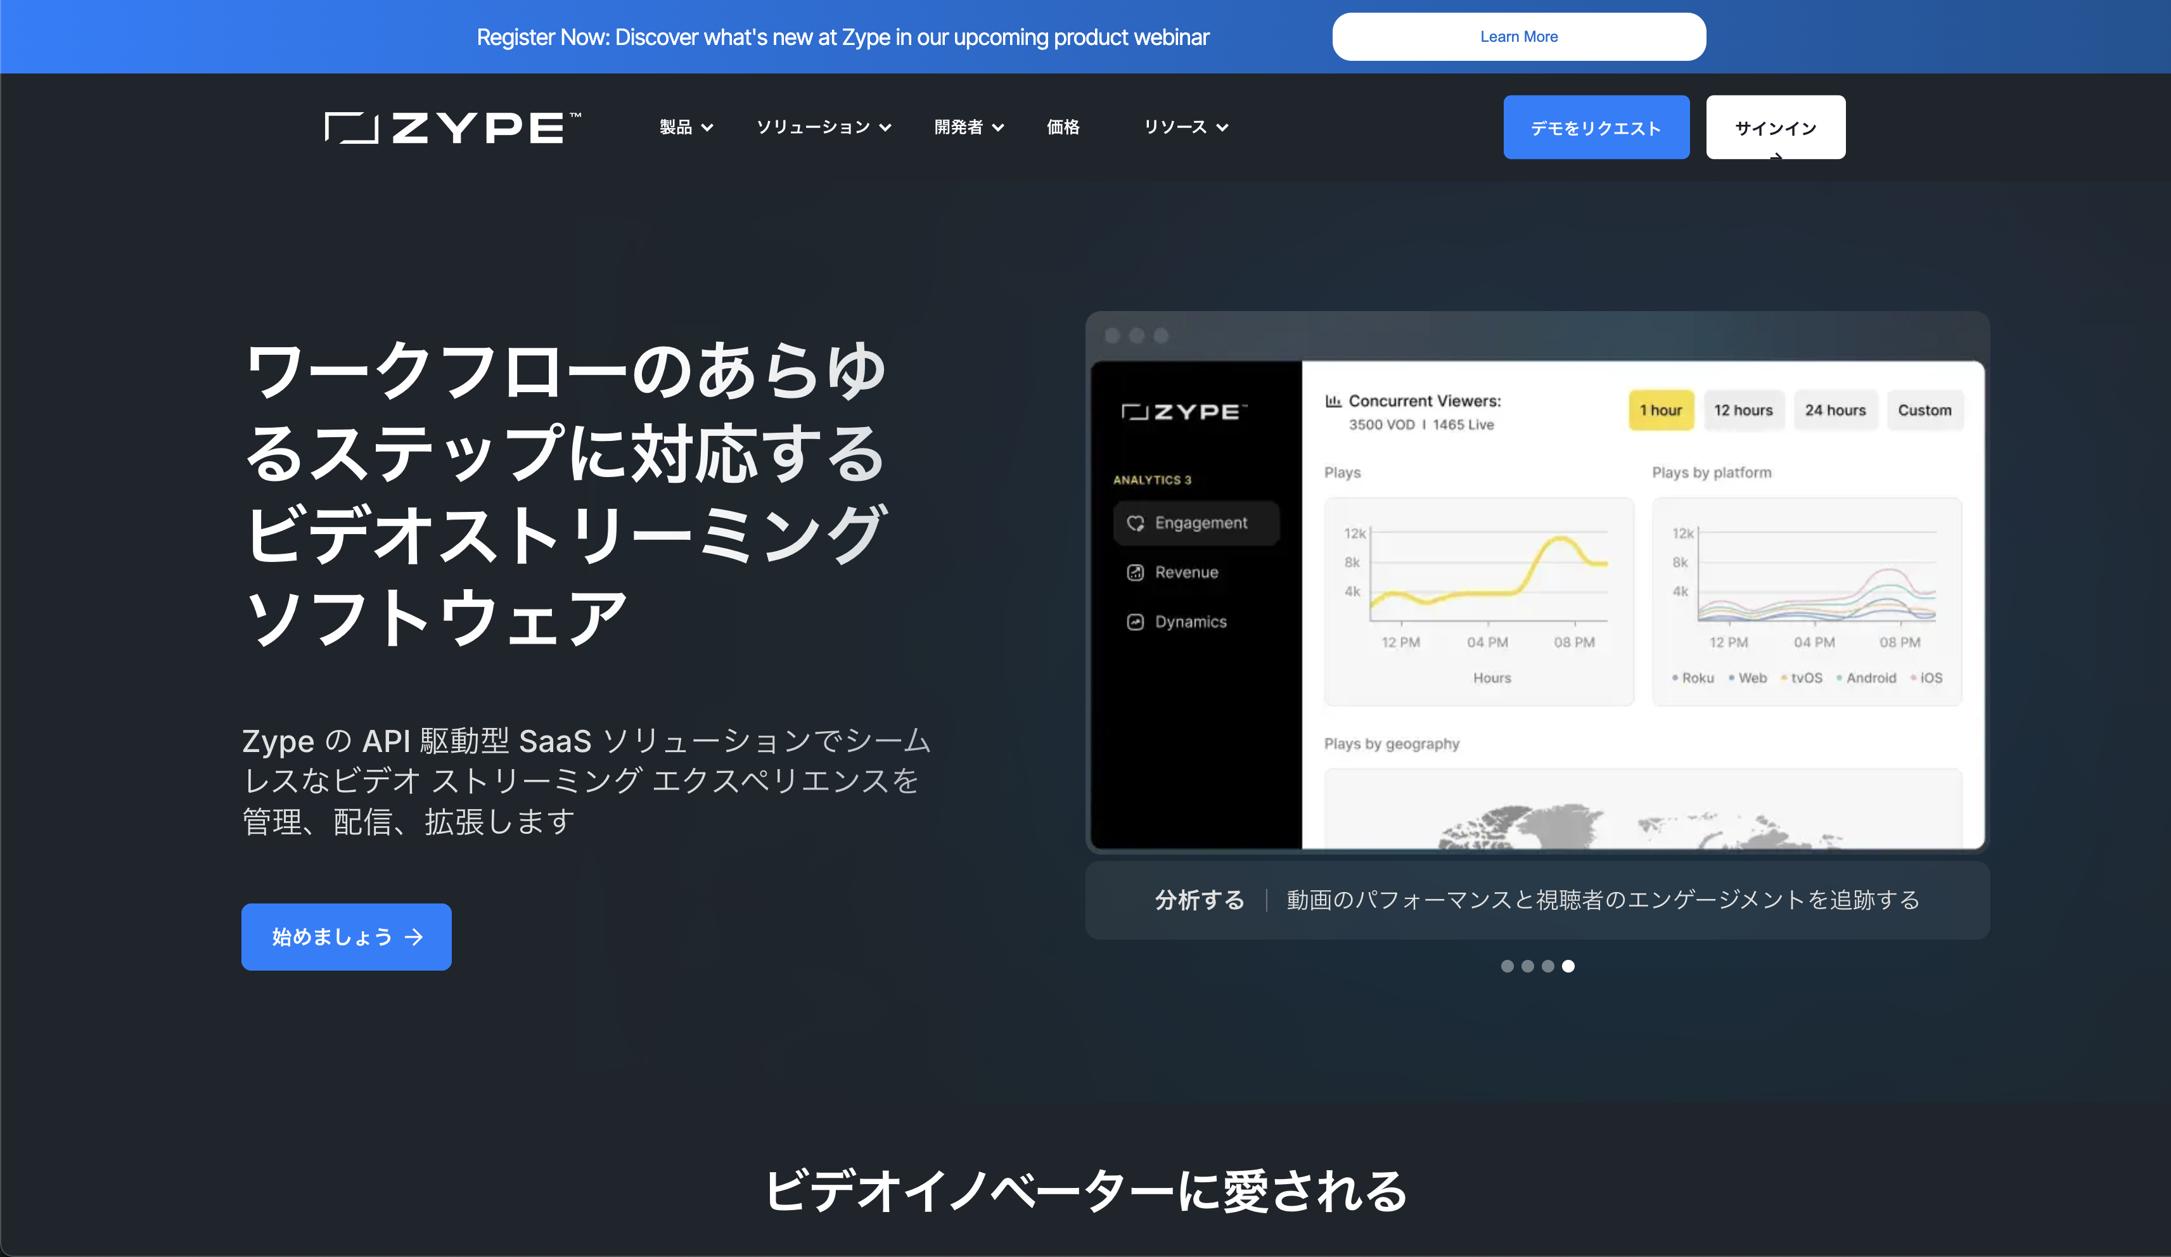This screenshot has height=1257, width=2171.
Task: Click the Dynamics icon in dashboard sidebar
Action: (x=1136, y=622)
